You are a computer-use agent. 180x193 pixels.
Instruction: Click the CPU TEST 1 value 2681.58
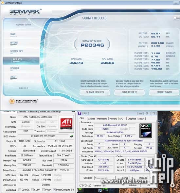(157, 43)
